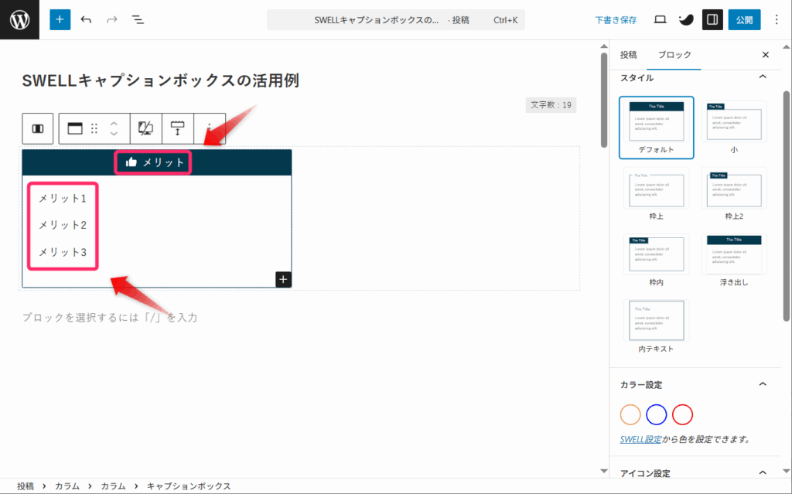Select the 枠内 style thumbnail
Viewport: 792px width, 494px height.
coord(656,260)
